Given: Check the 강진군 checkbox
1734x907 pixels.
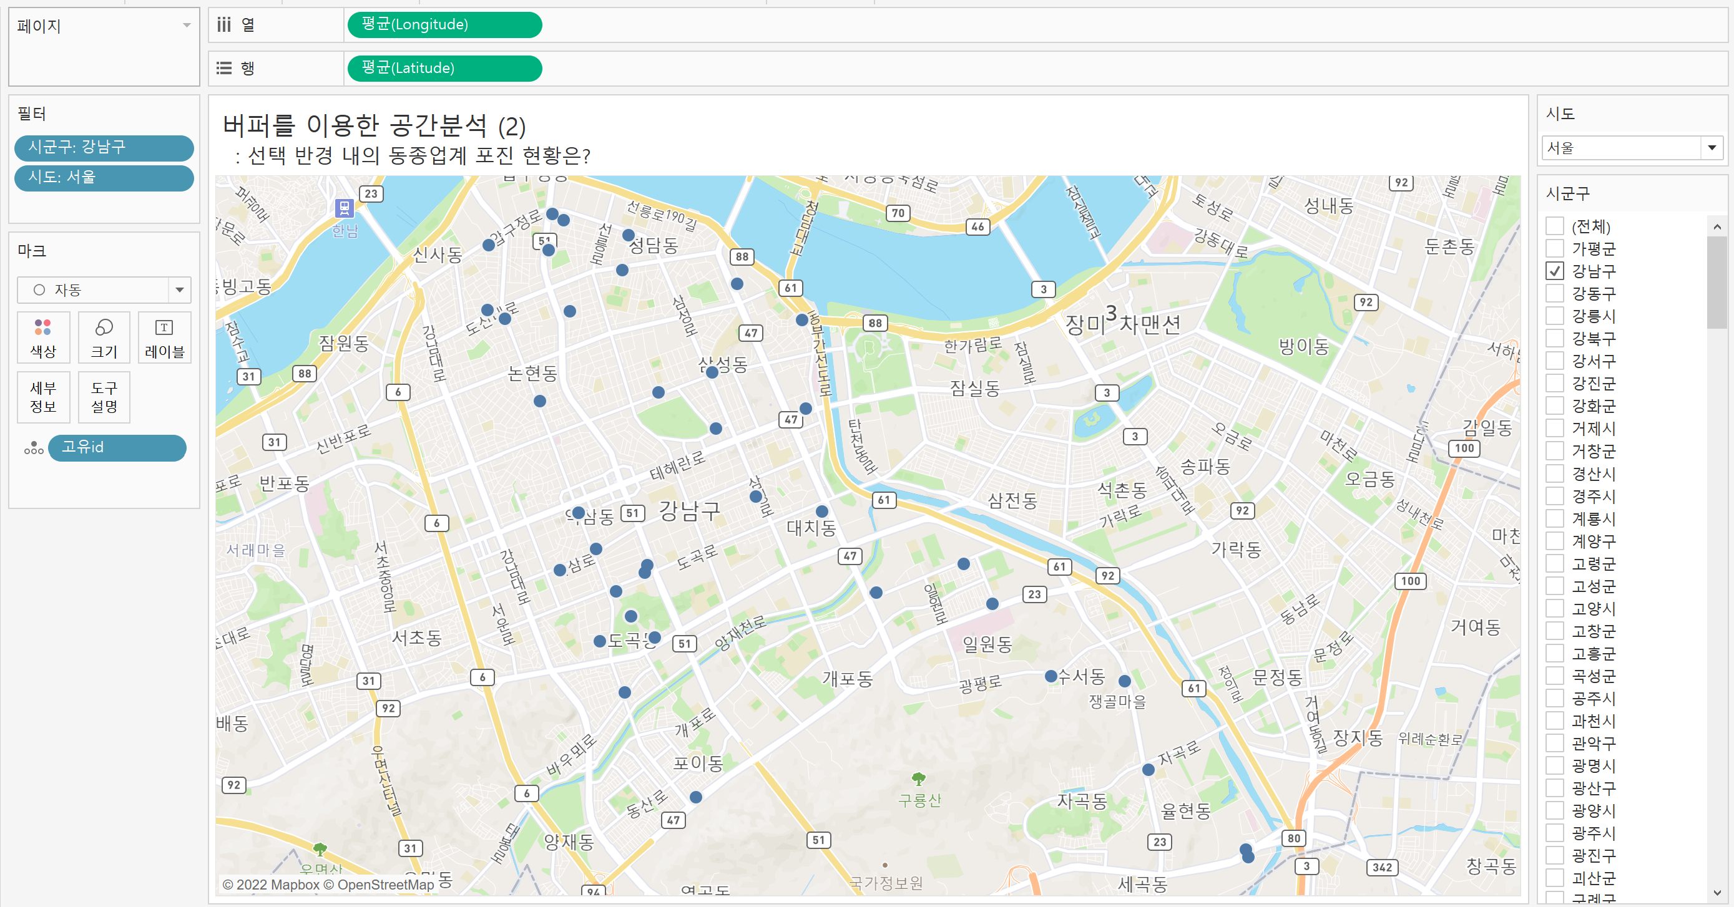Looking at the screenshot, I should click(x=1554, y=384).
